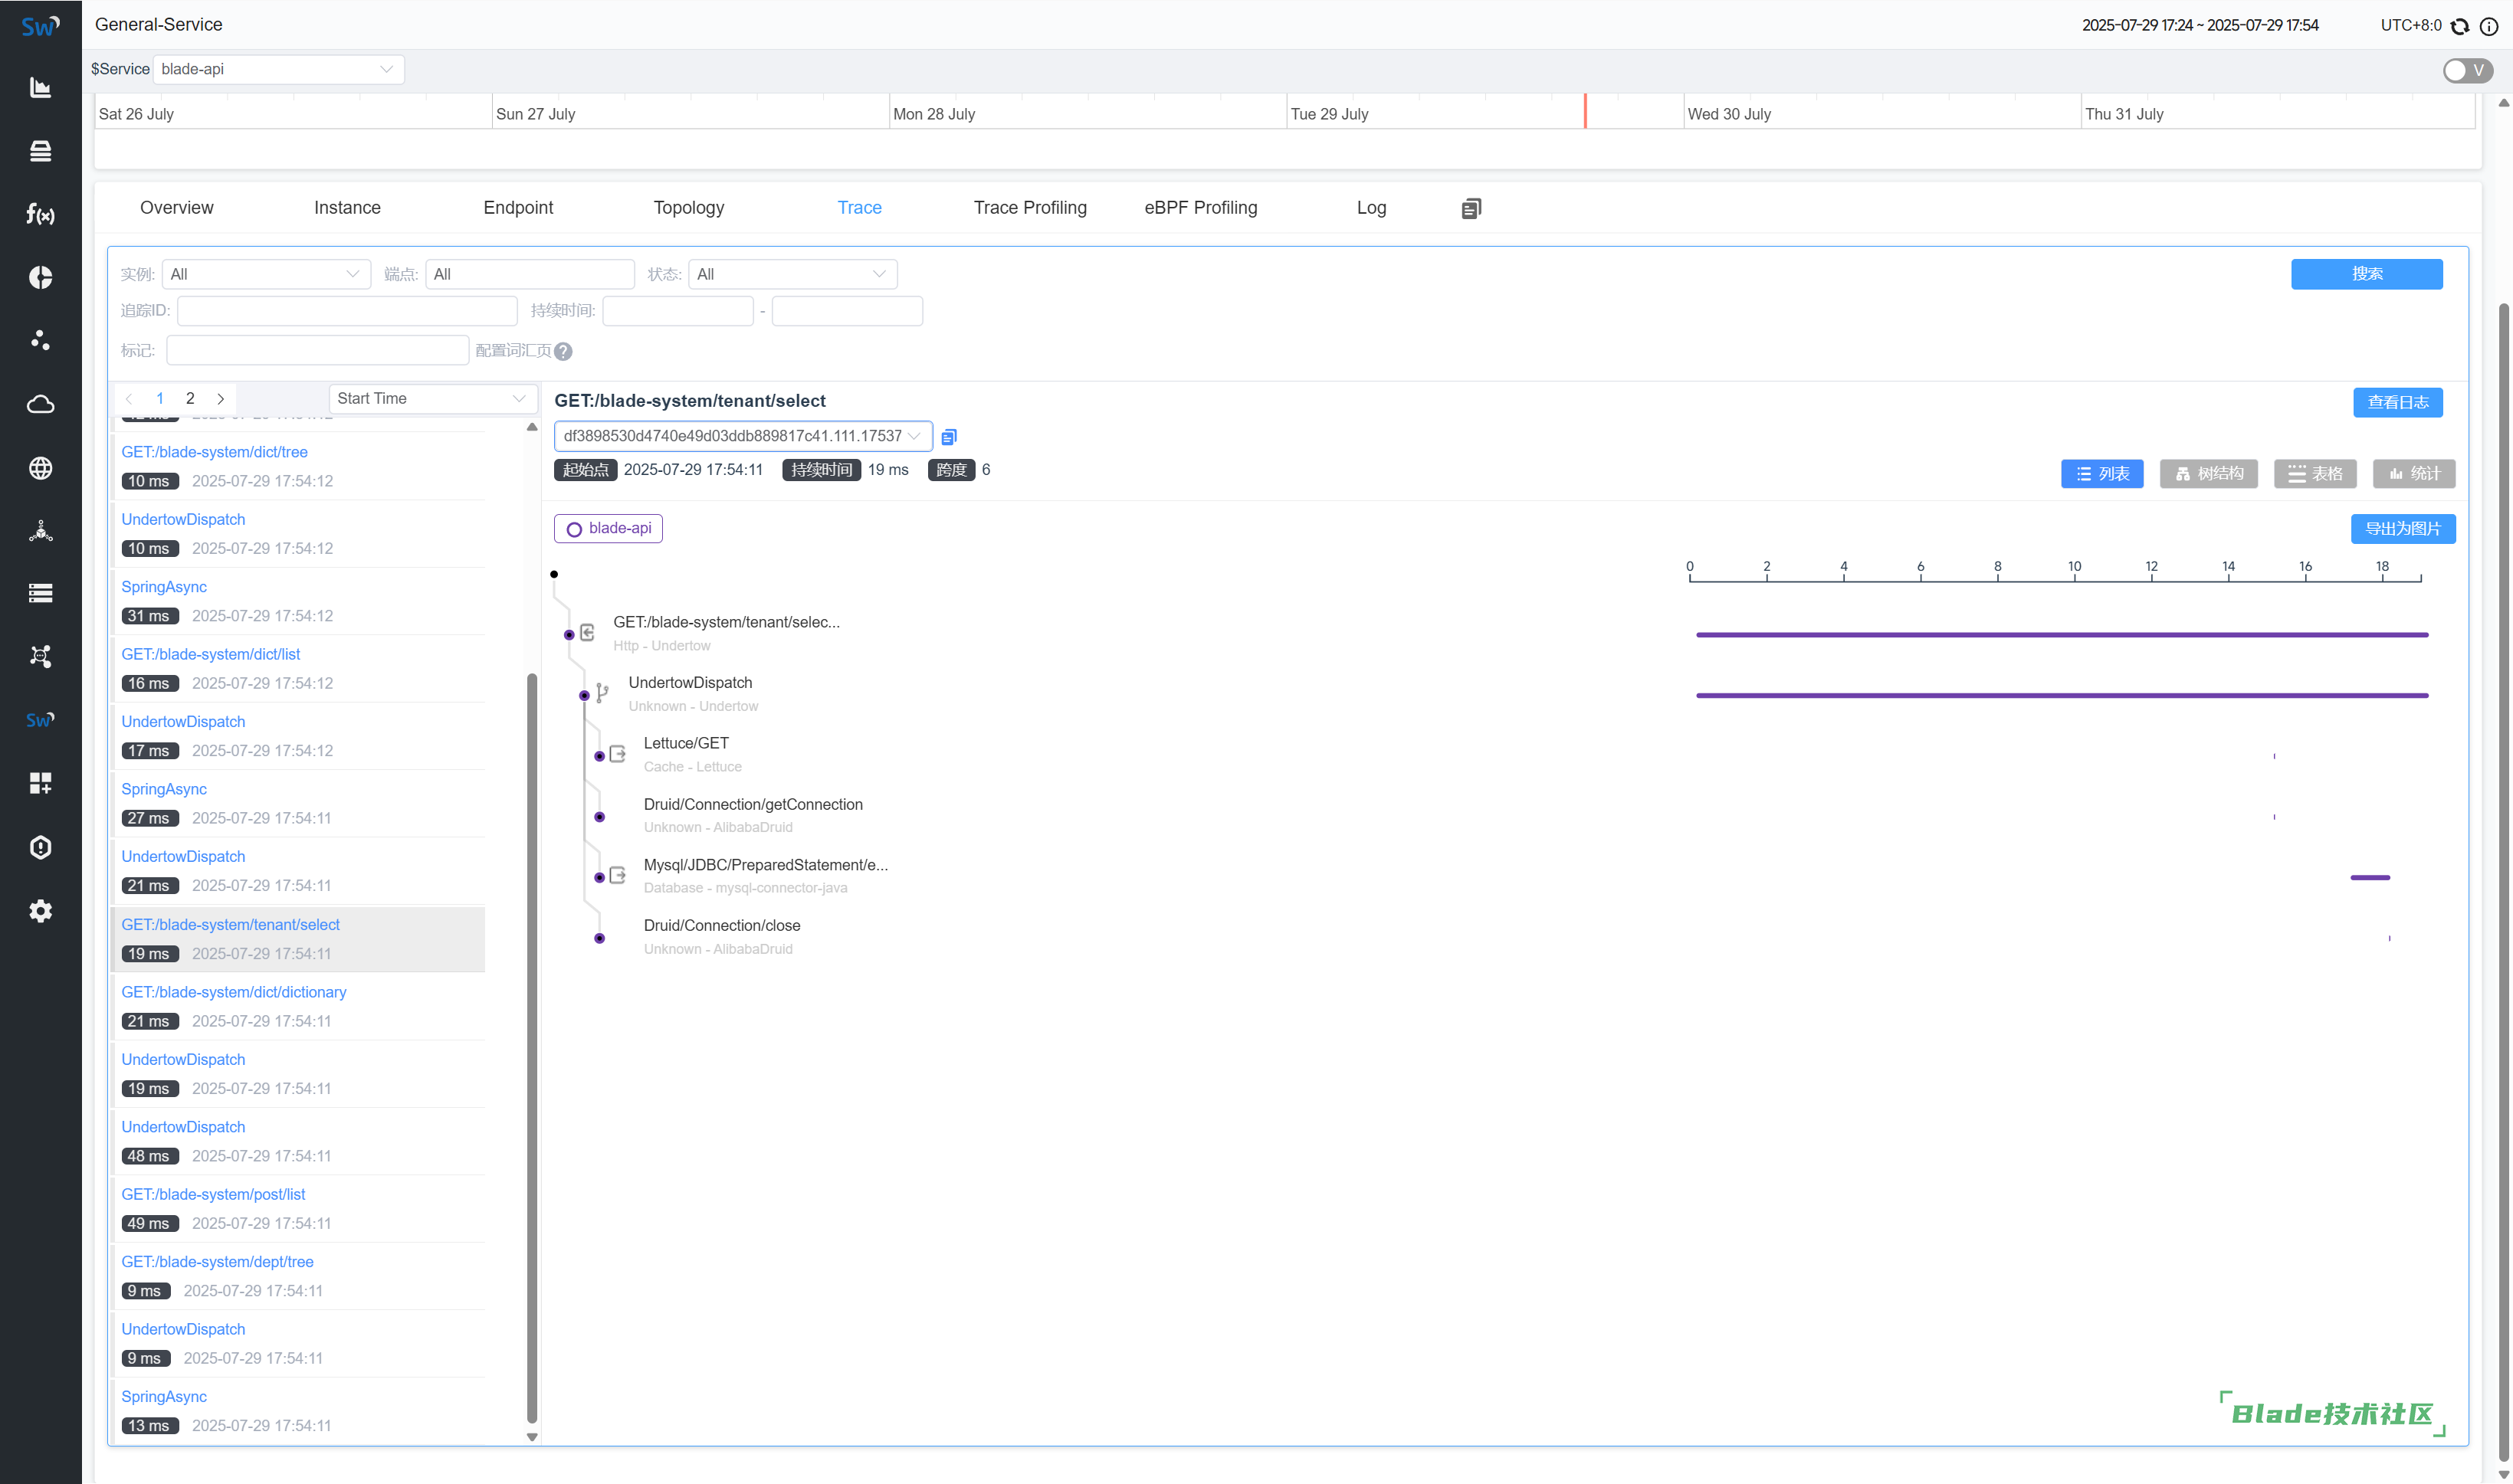Switch to the Topology tab

point(689,208)
